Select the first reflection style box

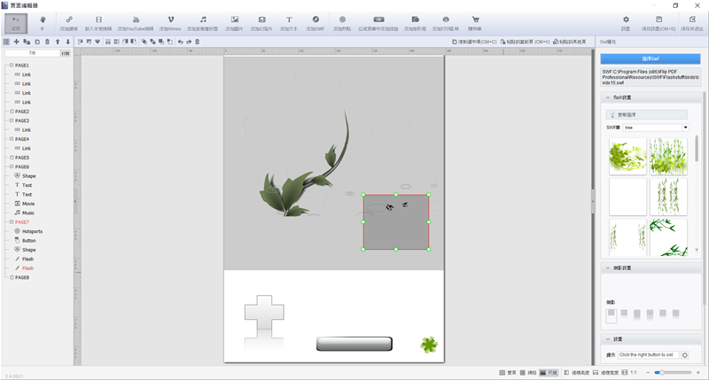click(612, 314)
